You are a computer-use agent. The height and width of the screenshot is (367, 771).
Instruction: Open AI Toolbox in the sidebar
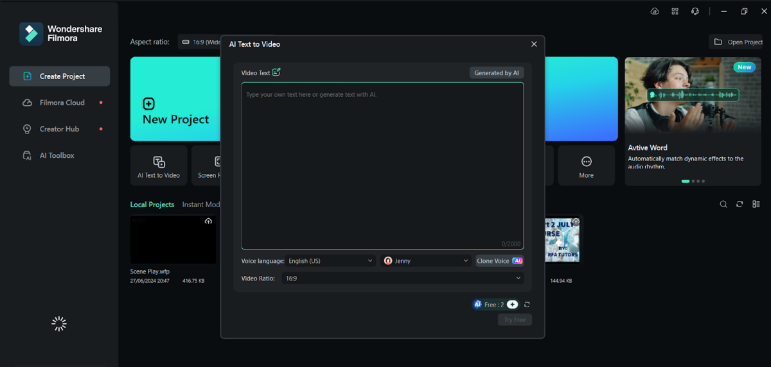57,155
